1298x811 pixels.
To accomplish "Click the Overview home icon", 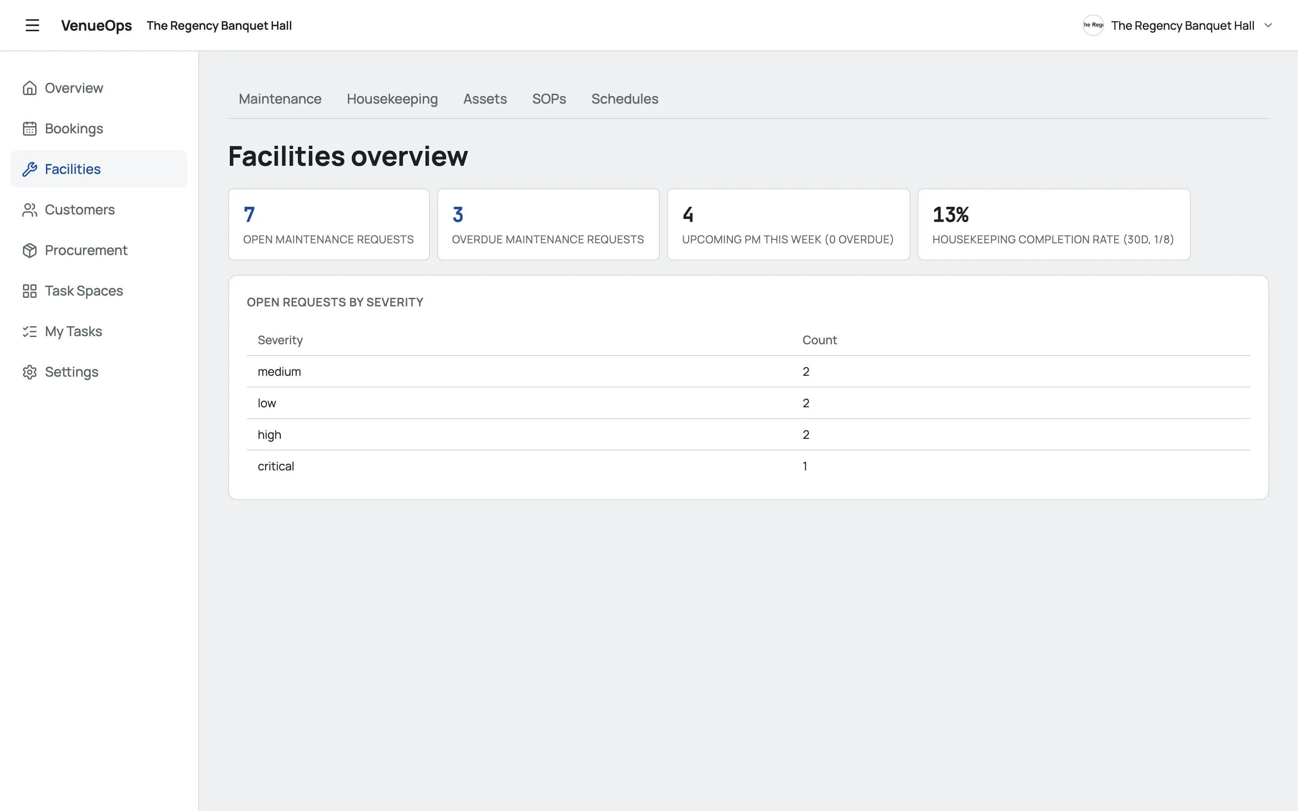I will (29, 88).
